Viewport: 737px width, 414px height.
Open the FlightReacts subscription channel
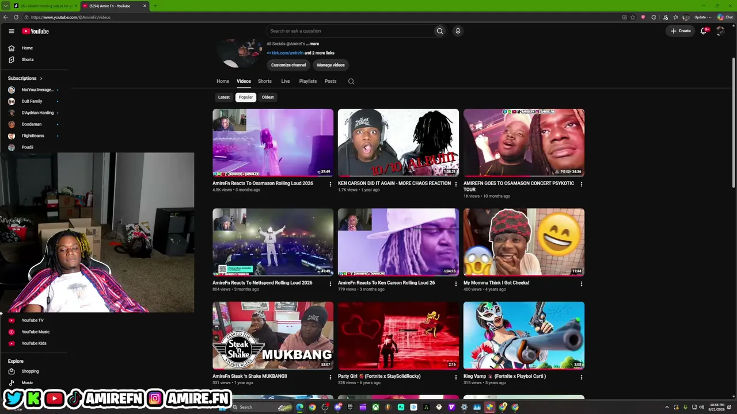pyautogui.click(x=34, y=136)
